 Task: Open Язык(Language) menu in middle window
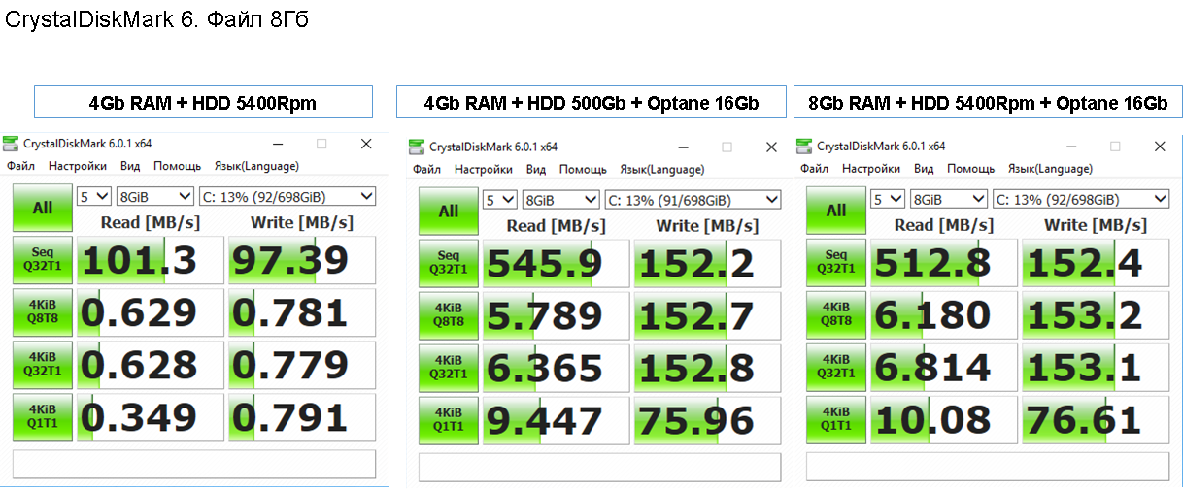(x=662, y=169)
